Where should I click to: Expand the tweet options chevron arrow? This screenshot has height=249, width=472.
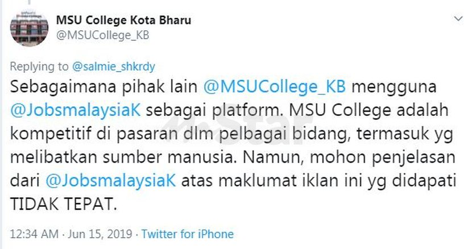click(x=458, y=19)
